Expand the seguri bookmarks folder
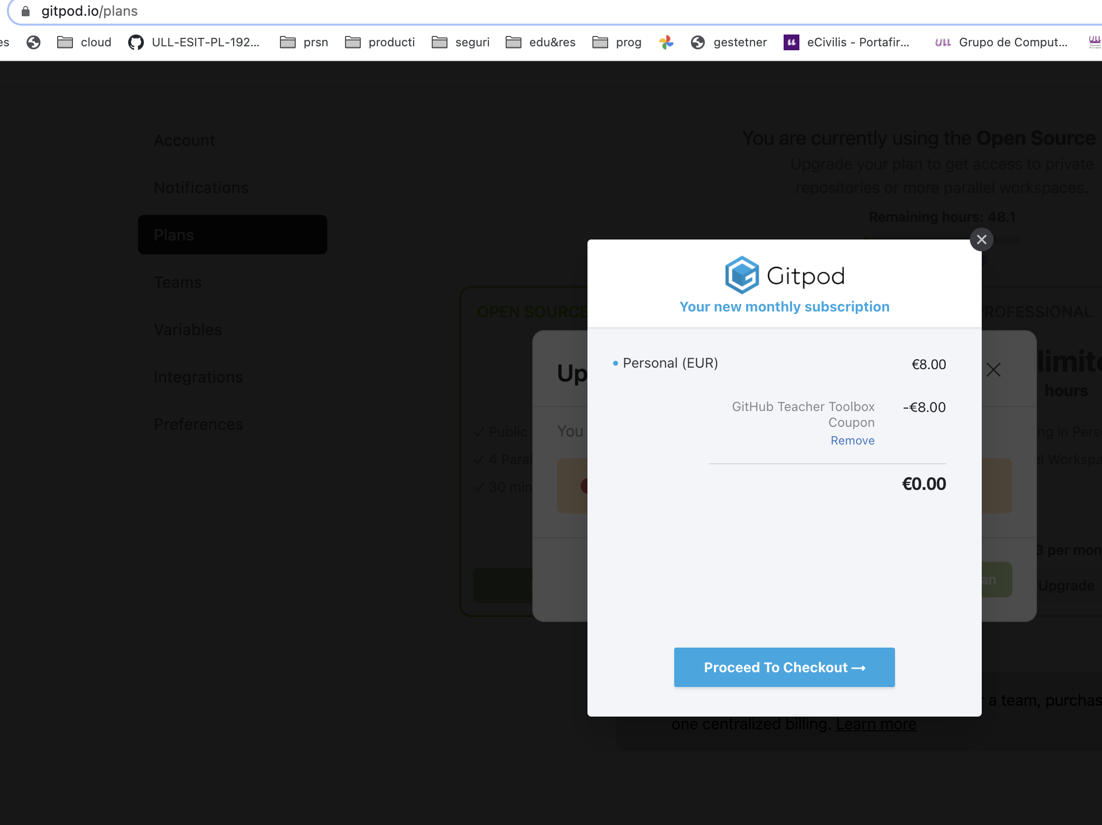Screen dimensions: 1102x825 [461, 42]
